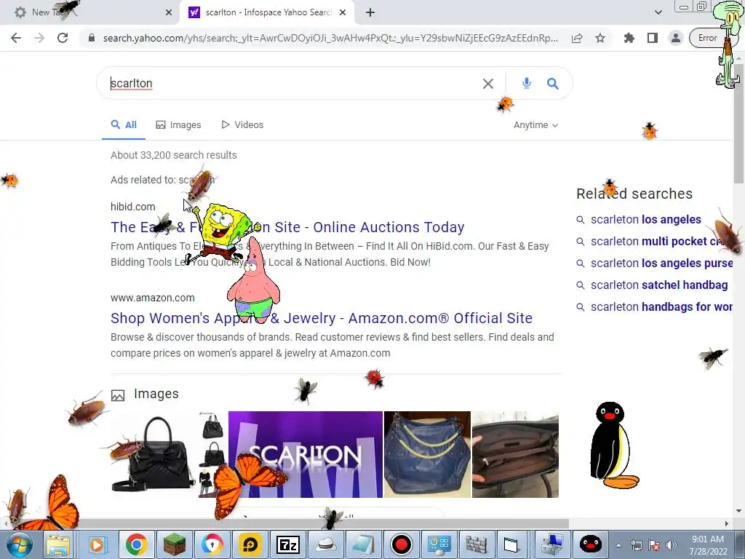The image size is (745, 559).
Task: Open the 7-Zip taskbar icon
Action: coord(287,544)
